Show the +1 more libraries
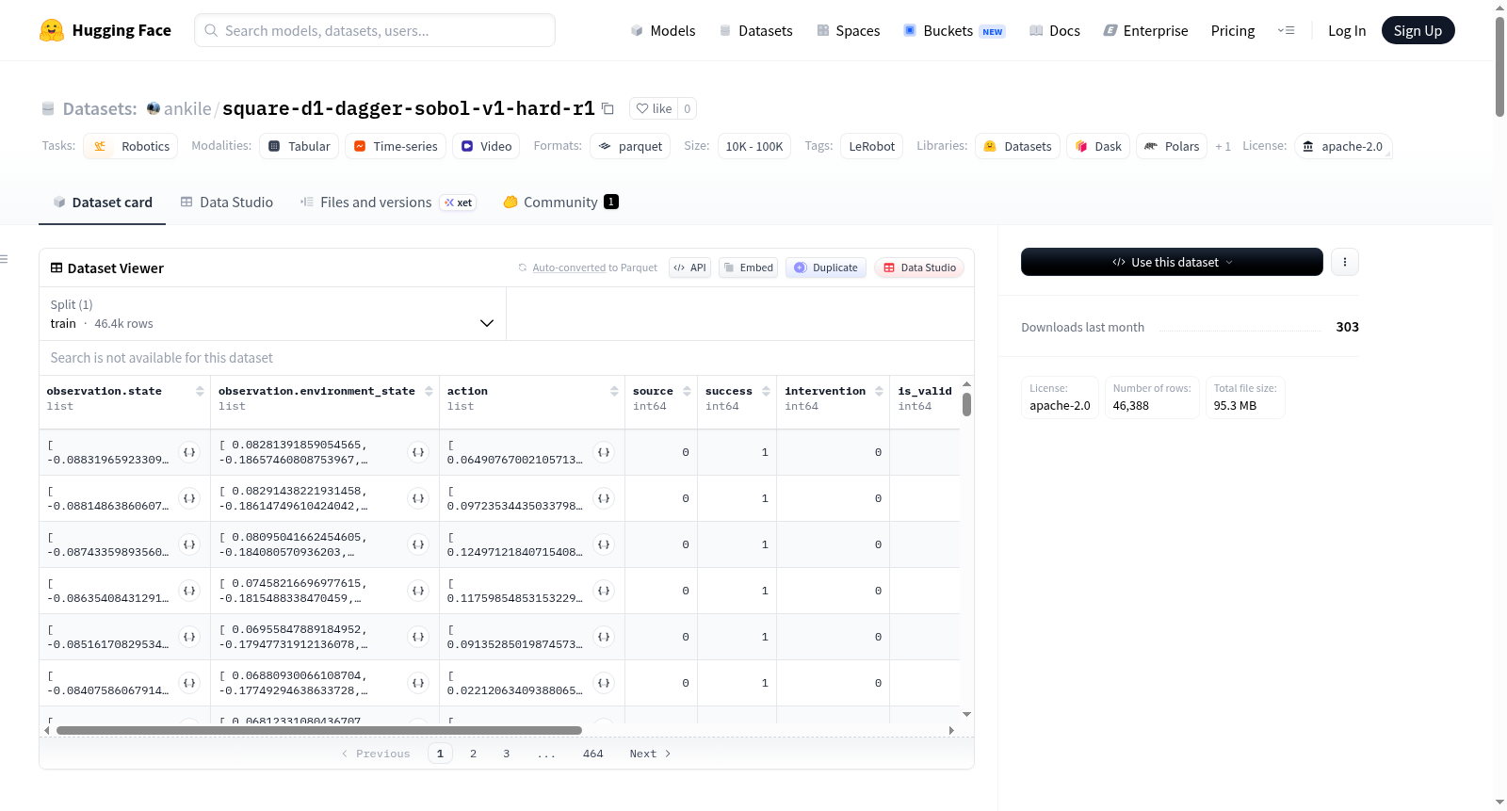Viewport: 1507px width, 811px height. 1223,146
